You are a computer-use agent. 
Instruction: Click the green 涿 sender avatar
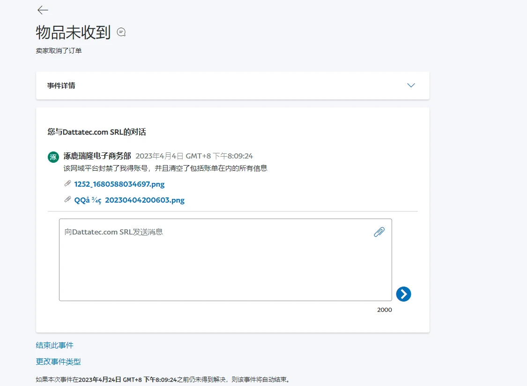[x=53, y=157]
